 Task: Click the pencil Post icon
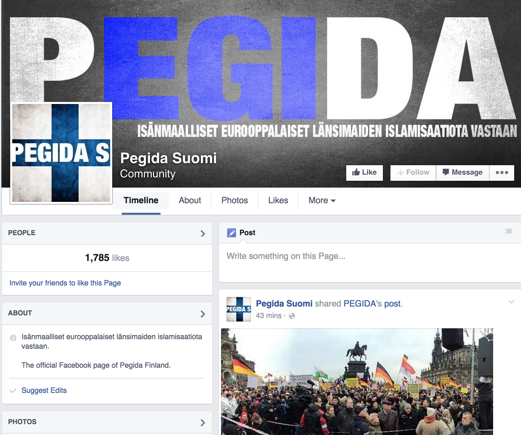click(x=232, y=233)
